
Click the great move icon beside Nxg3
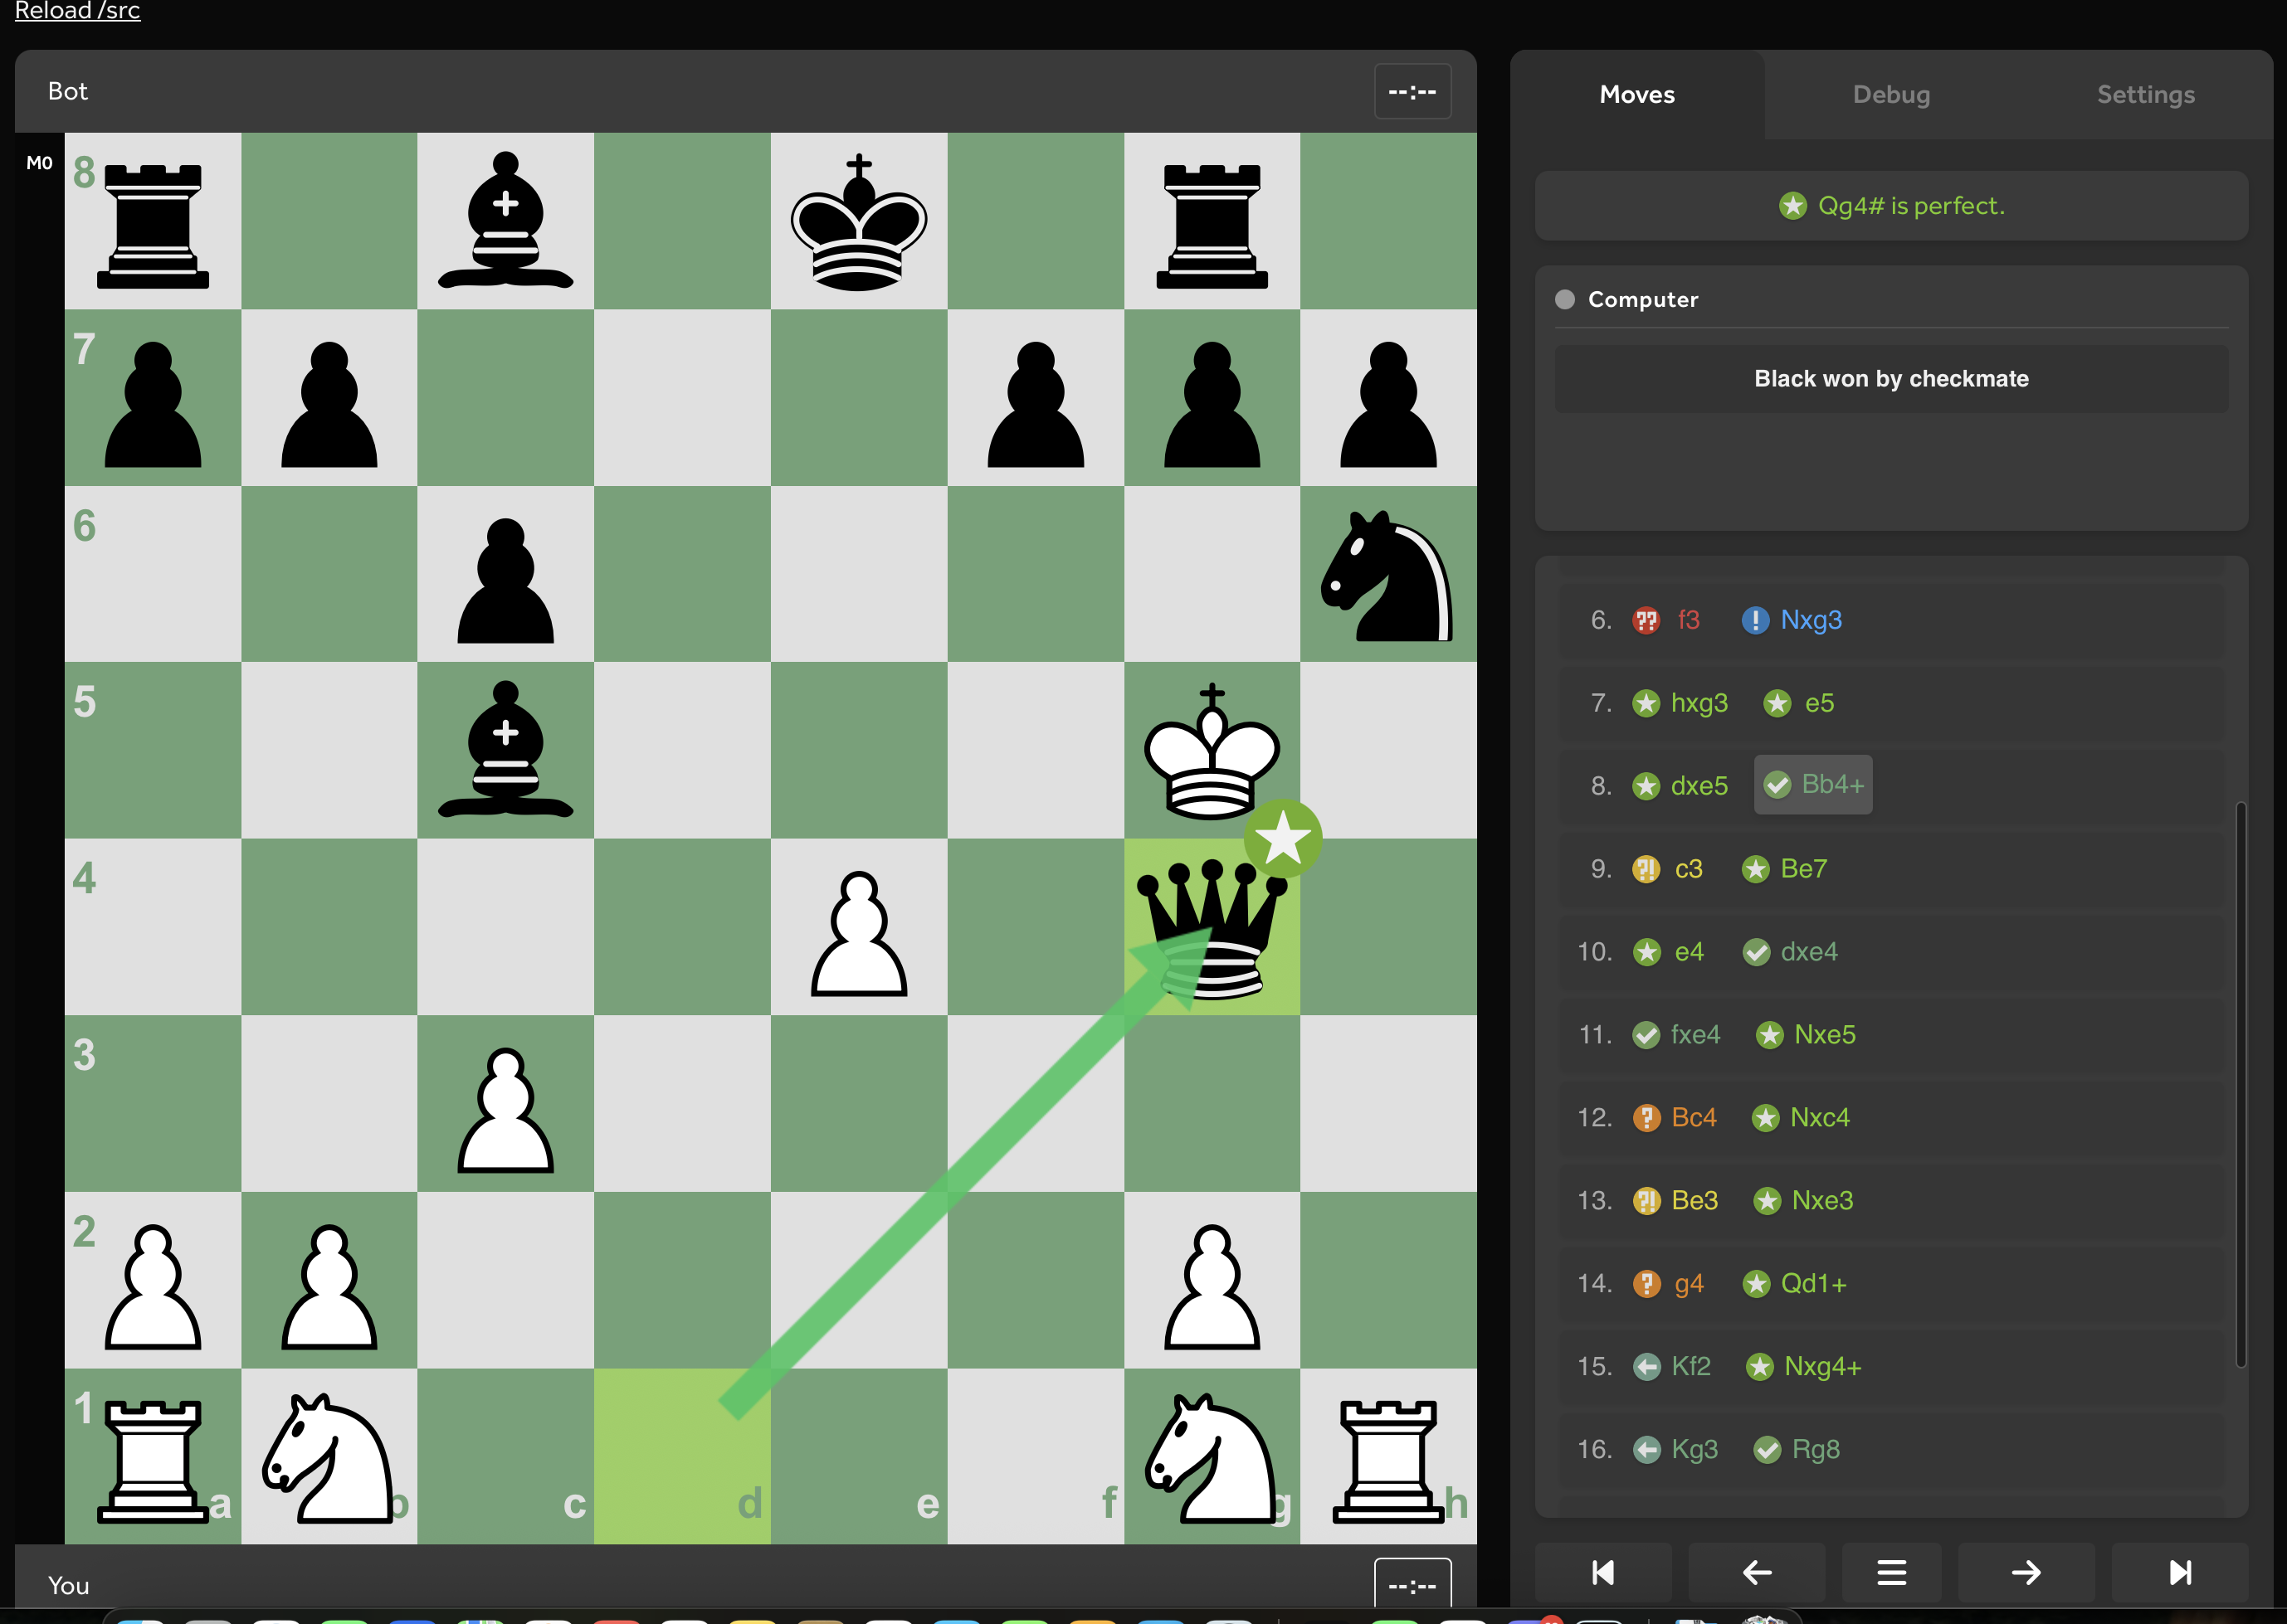[x=1755, y=620]
